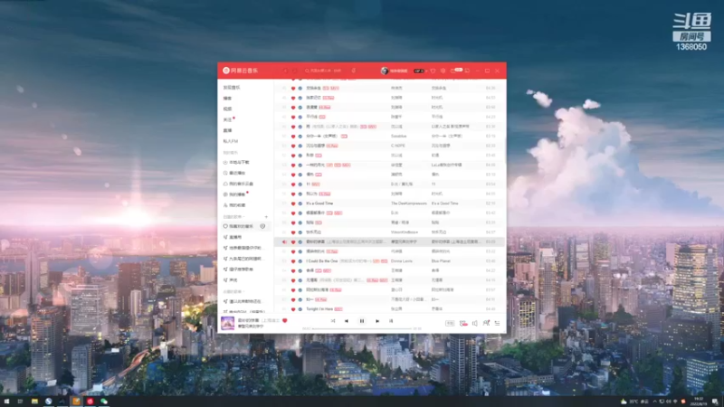
Task: Open the MV badge on song 11
Action: coord(316,185)
